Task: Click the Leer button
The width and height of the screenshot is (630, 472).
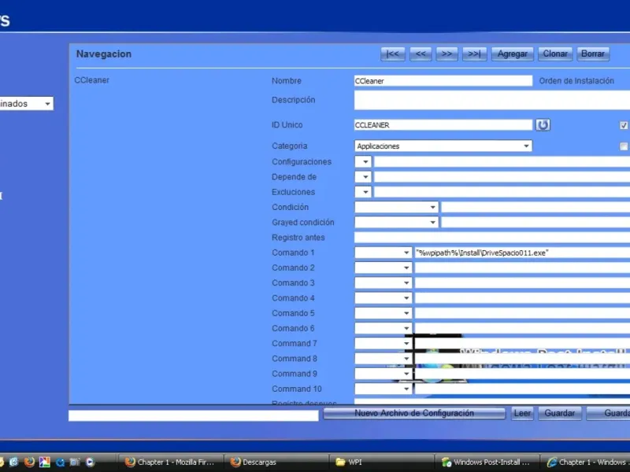Action: tap(522, 414)
